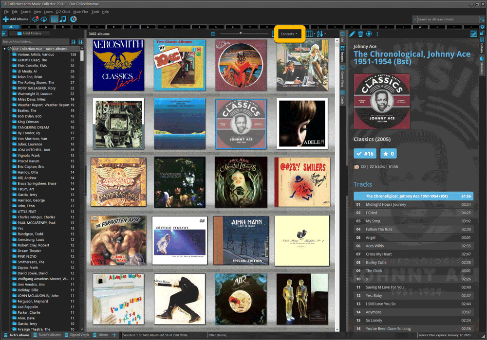
Task: Collapse the Our Collection.muc tree root
Action: click(4, 49)
